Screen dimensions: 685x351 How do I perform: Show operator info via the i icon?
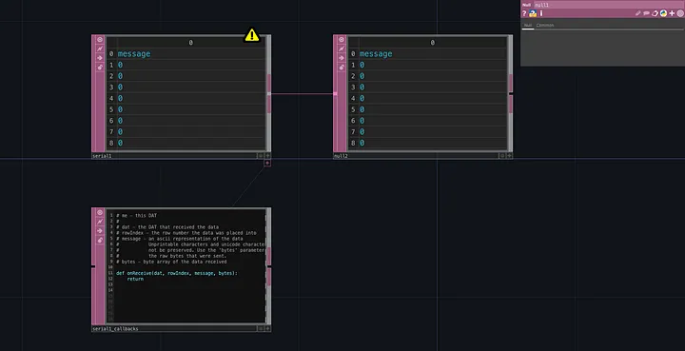tap(541, 13)
